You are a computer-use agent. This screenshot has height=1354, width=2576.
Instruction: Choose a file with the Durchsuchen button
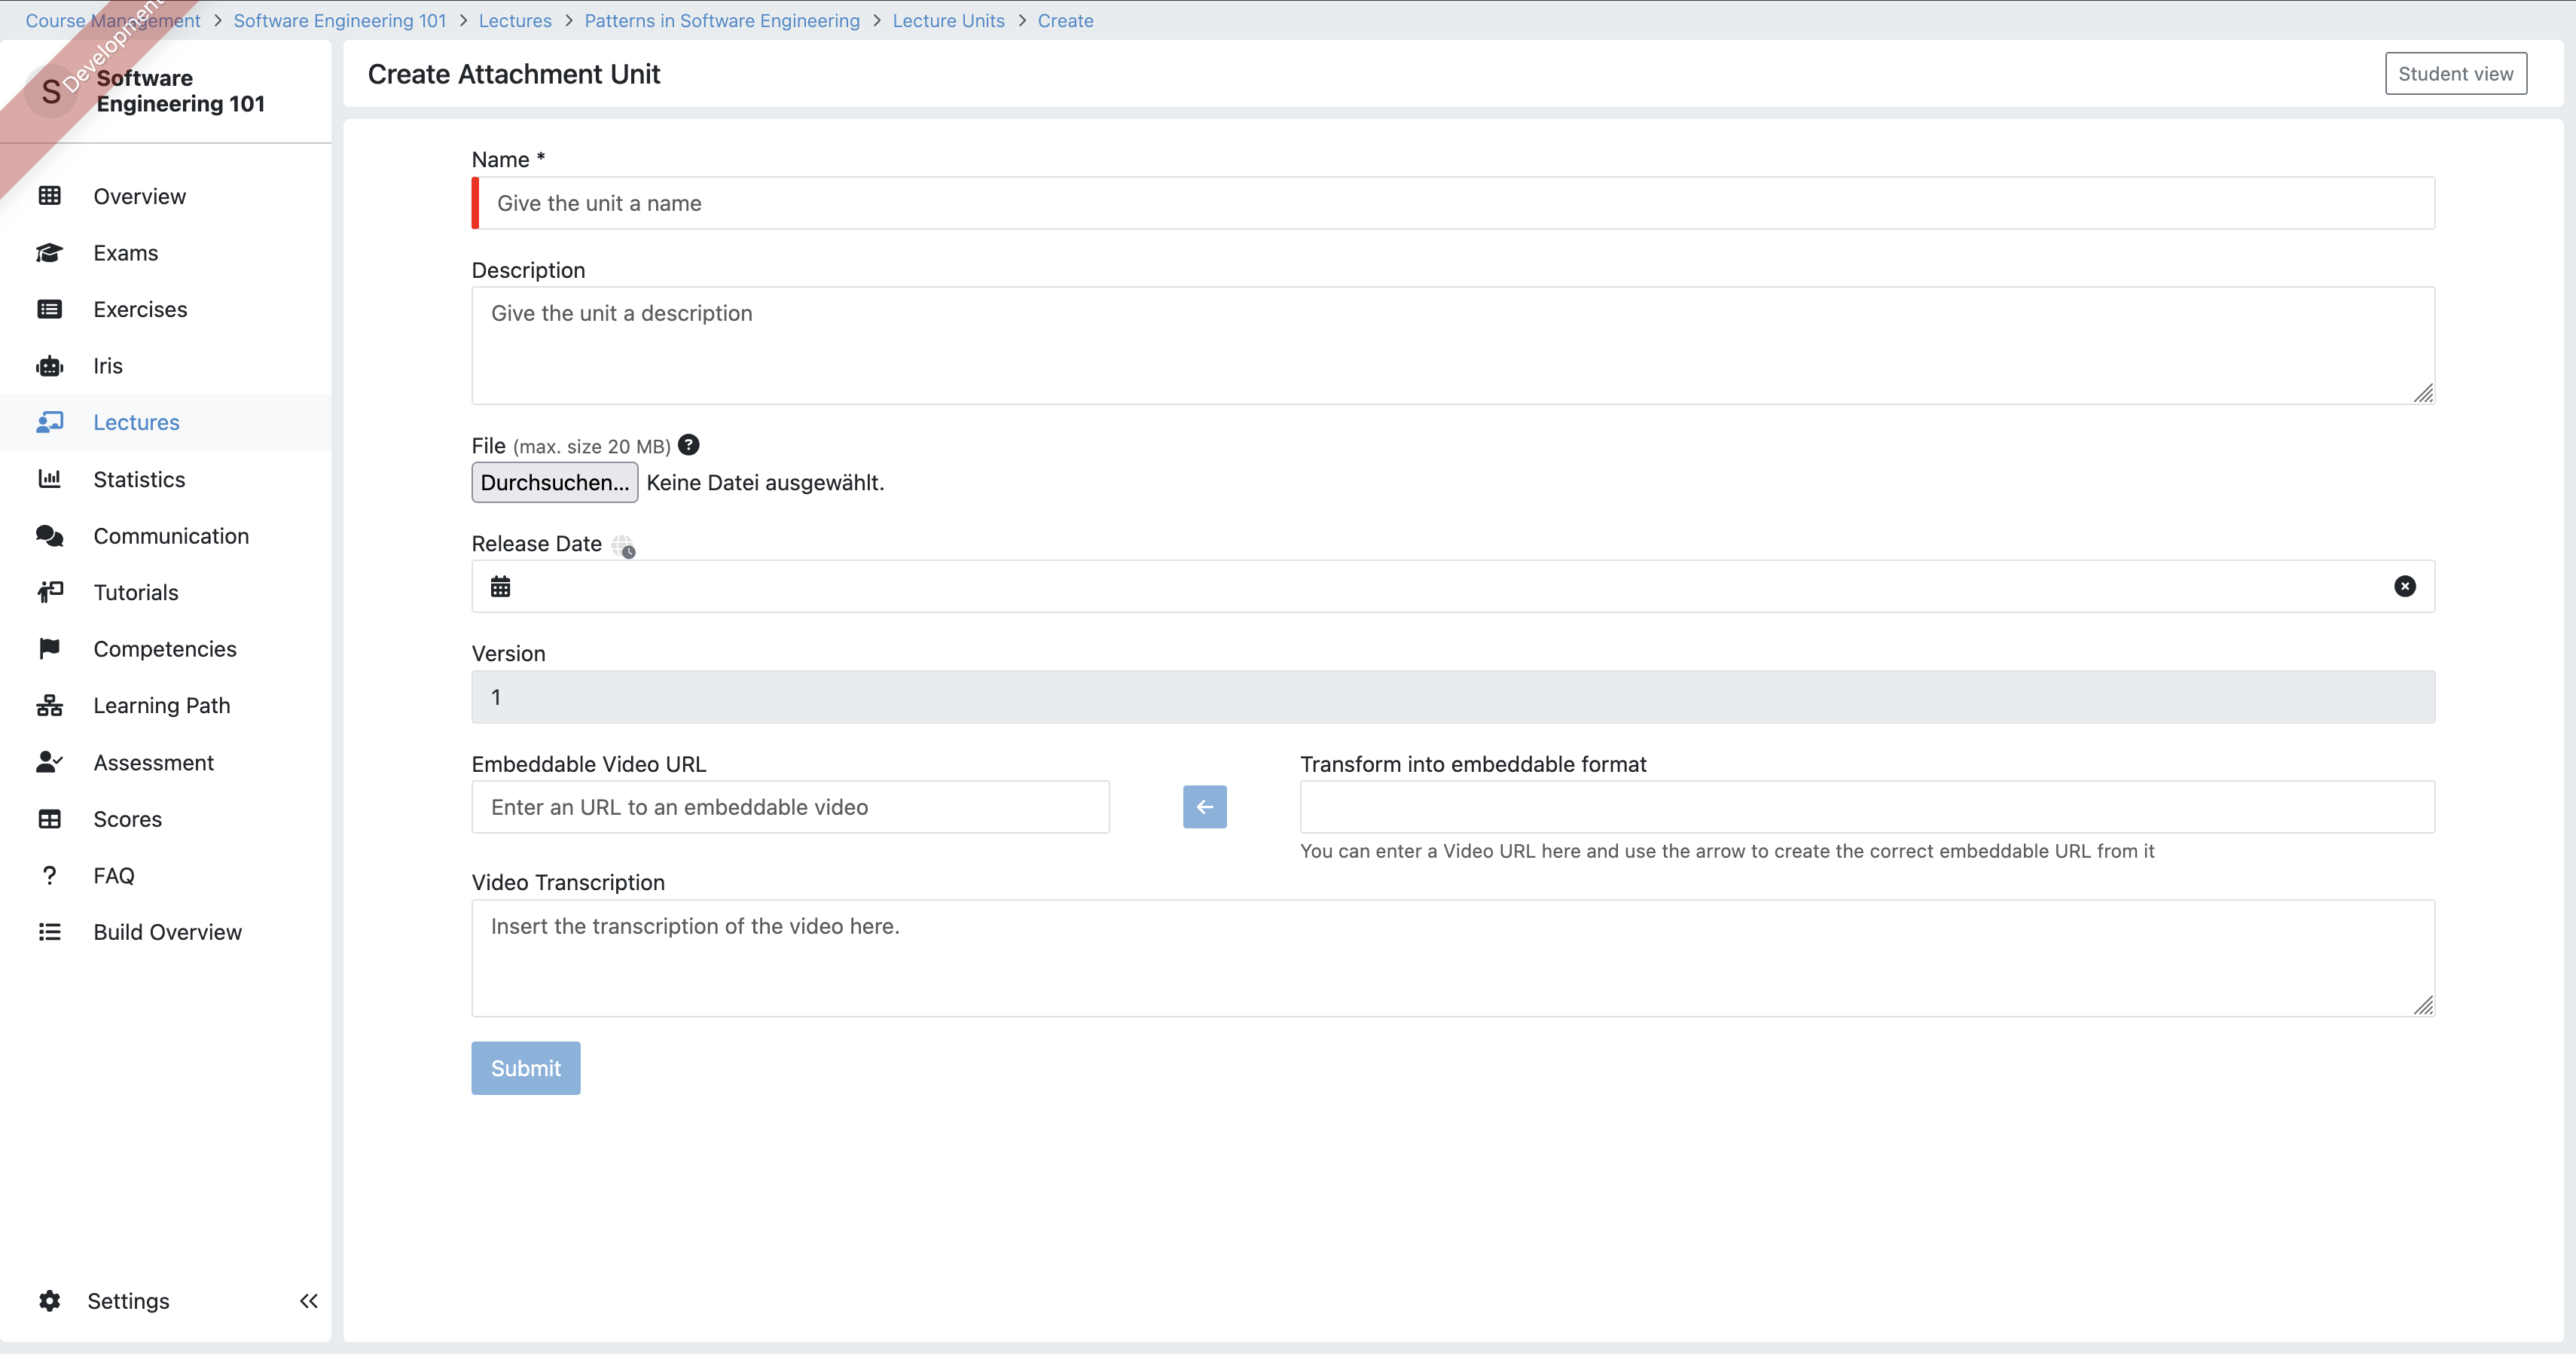[553, 482]
